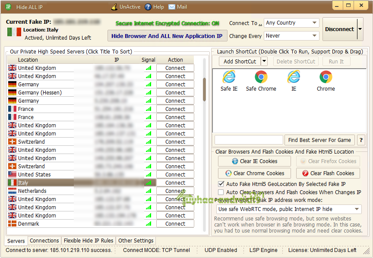Click the 'Connect to server' success status text

click(59, 250)
